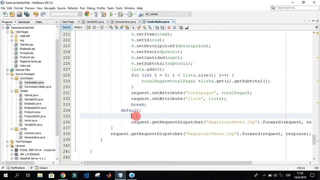Open the Refactor menu
The height and width of the screenshot is (180, 320).
tap(73, 8)
